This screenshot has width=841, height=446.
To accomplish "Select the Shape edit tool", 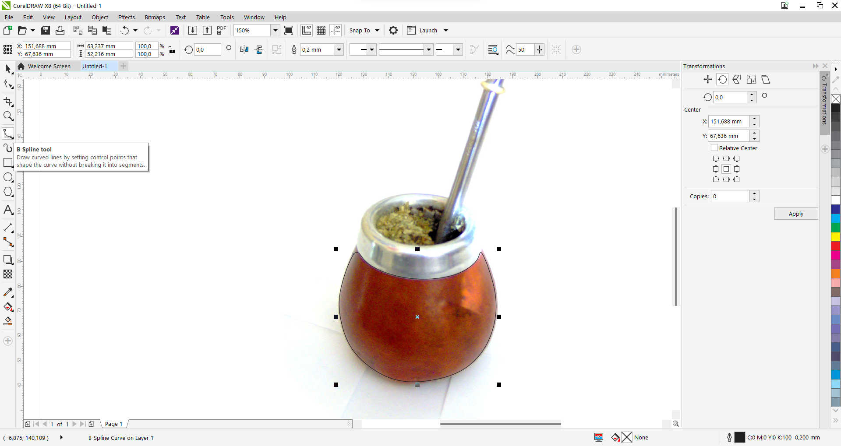I will (8, 84).
